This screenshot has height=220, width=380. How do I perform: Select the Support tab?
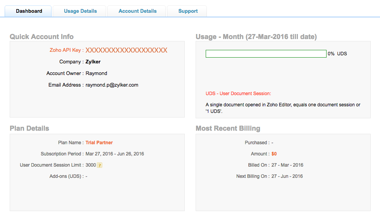coord(188,11)
